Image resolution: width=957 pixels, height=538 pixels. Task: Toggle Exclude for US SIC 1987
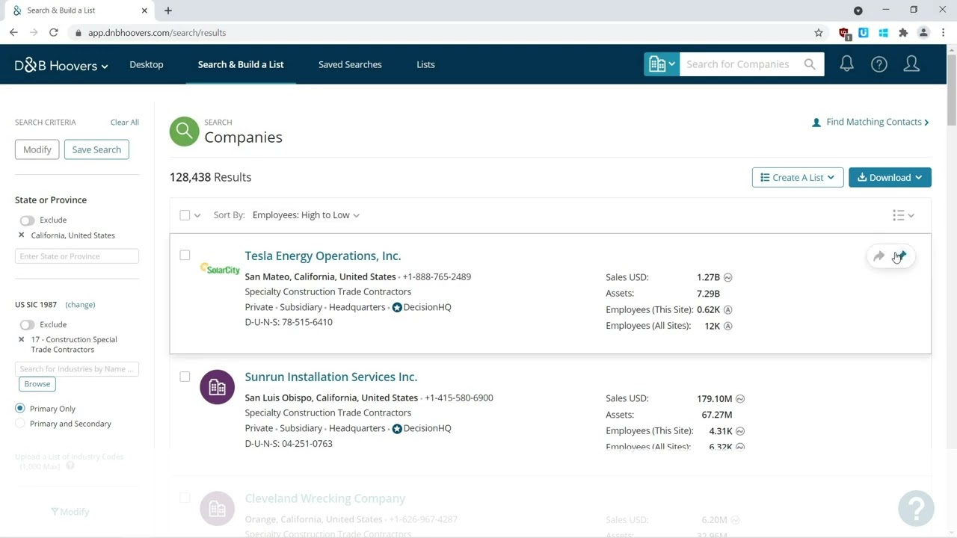pos(27,325)
